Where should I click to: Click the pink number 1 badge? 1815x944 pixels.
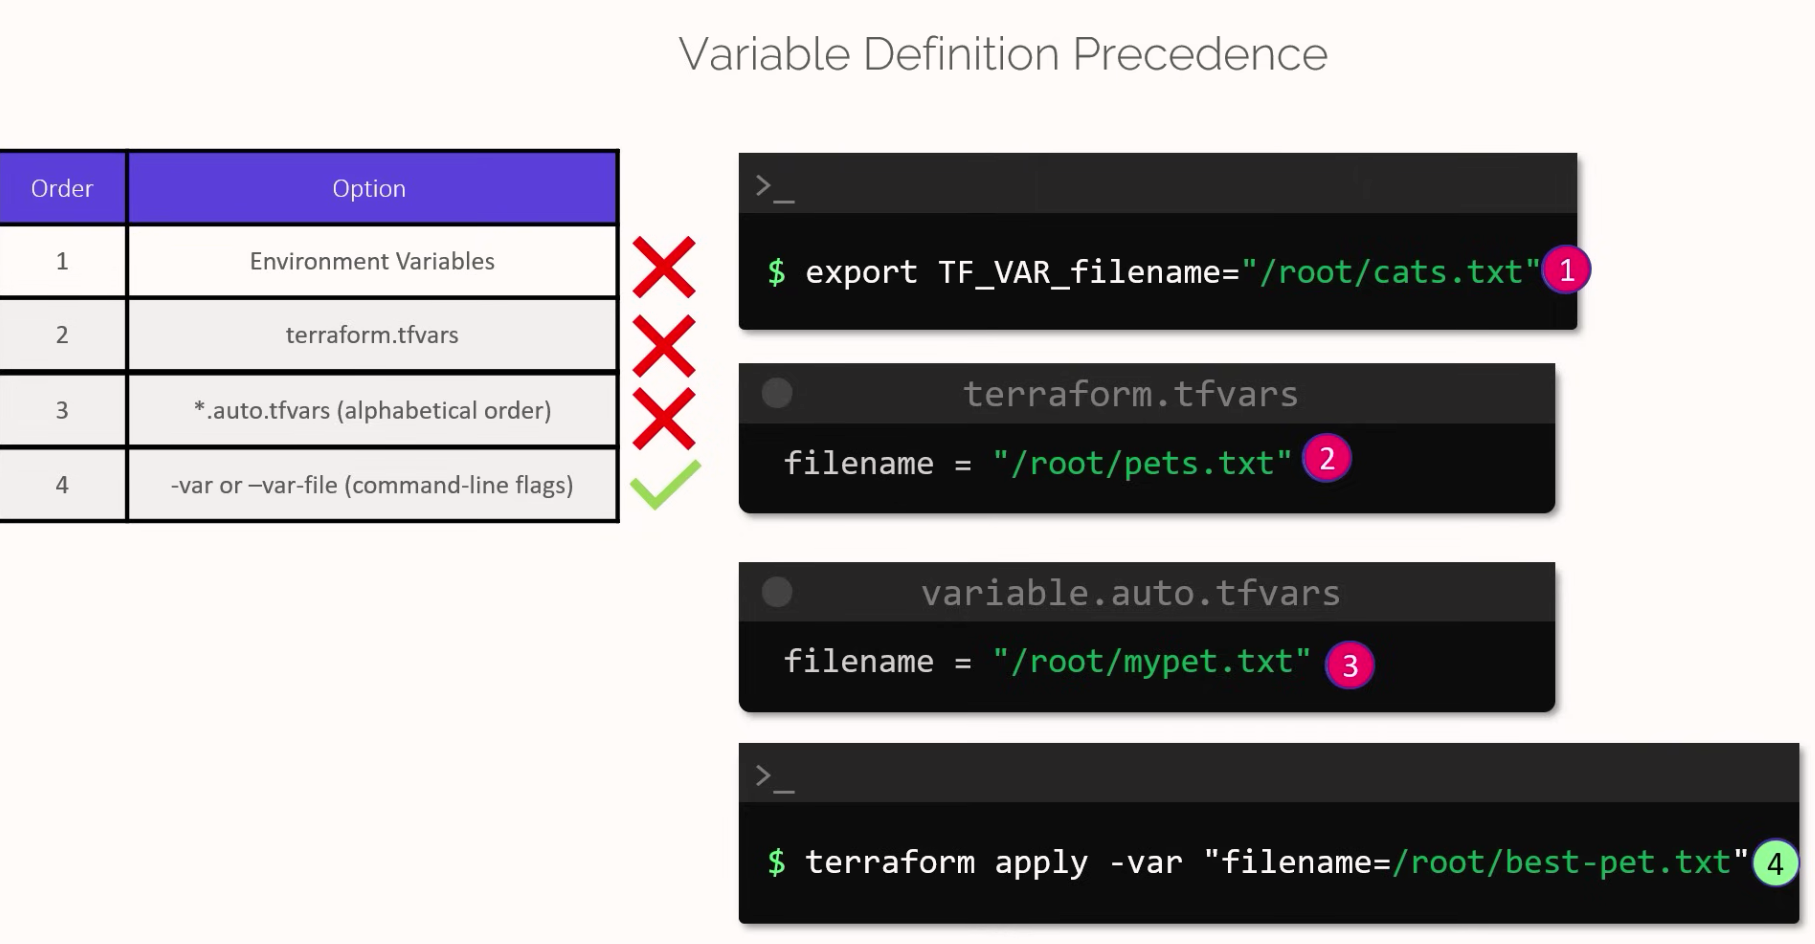pos(1566,270)
